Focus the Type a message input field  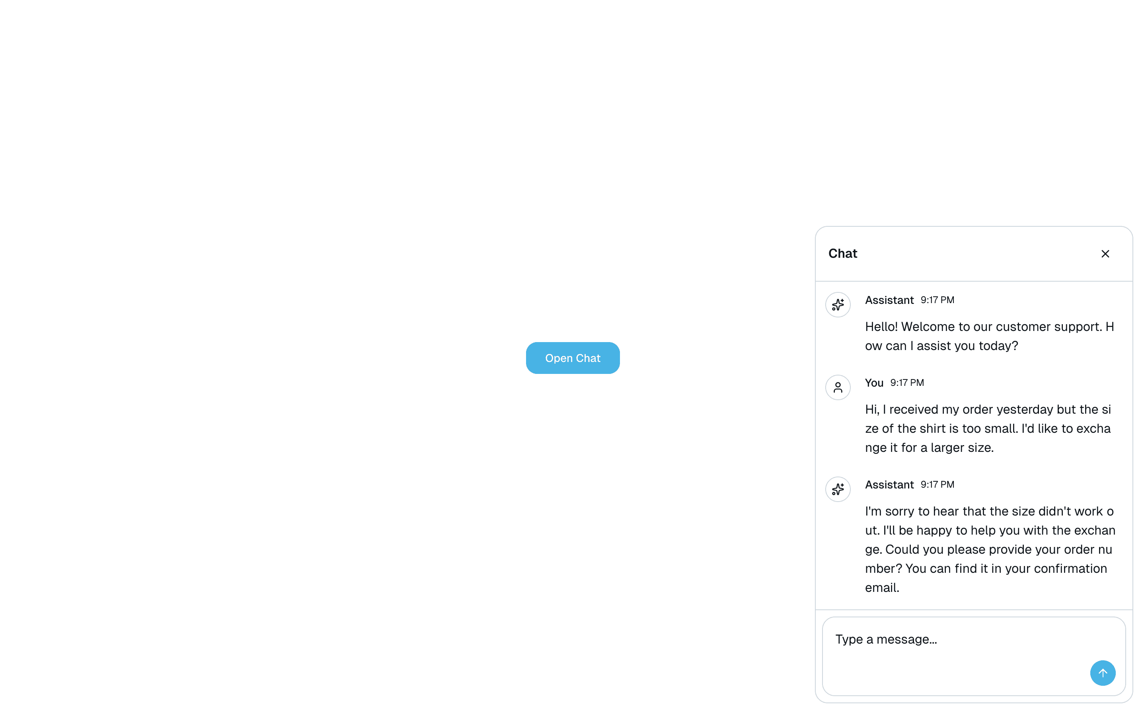point(974,656)
